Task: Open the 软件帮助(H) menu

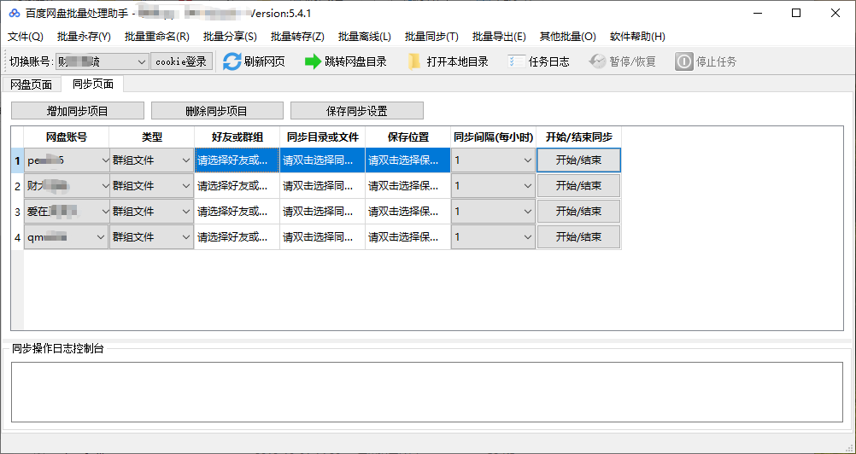Action: point(637,37)
